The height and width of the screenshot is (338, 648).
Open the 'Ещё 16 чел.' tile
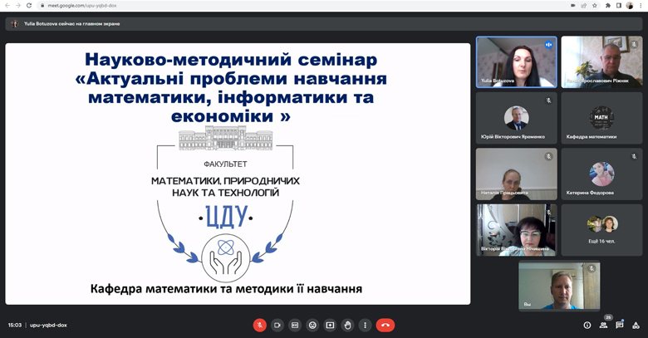pos(601,230)
